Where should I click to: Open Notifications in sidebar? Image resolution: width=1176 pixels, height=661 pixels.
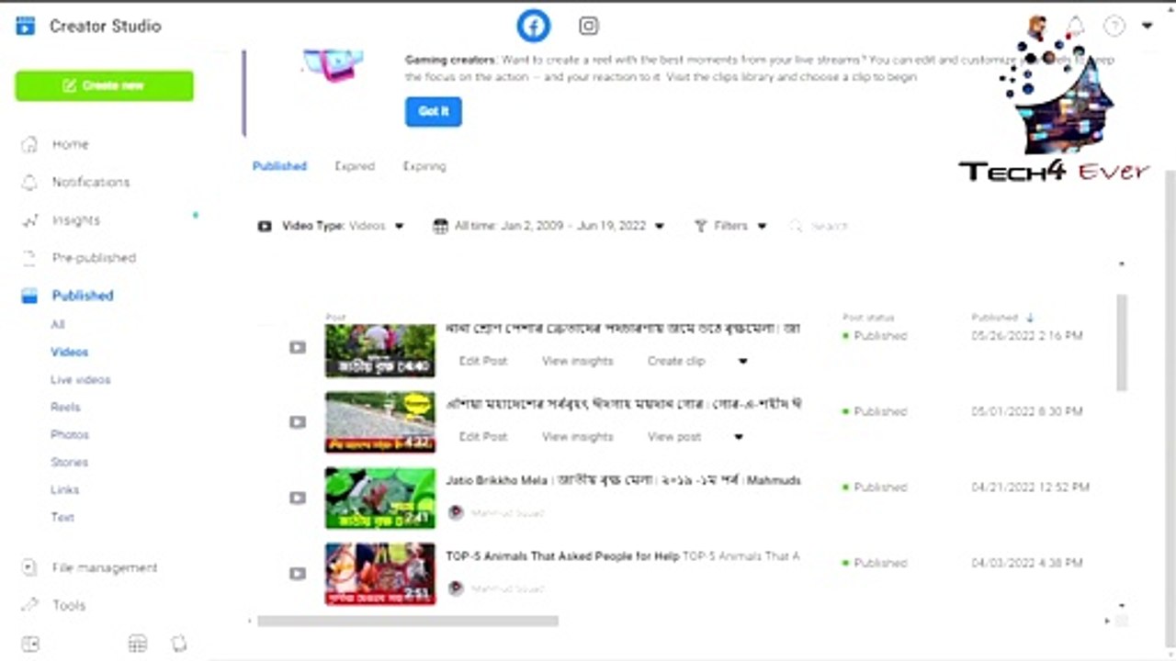[91, 182]
